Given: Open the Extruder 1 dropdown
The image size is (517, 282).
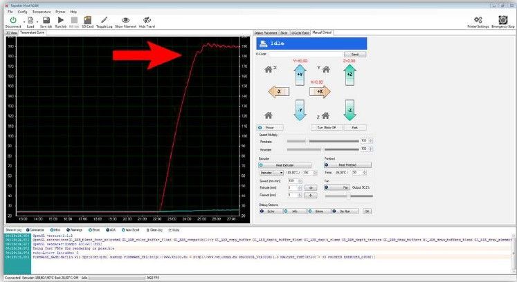Looking at the screenshot, I should coord(271,173).
